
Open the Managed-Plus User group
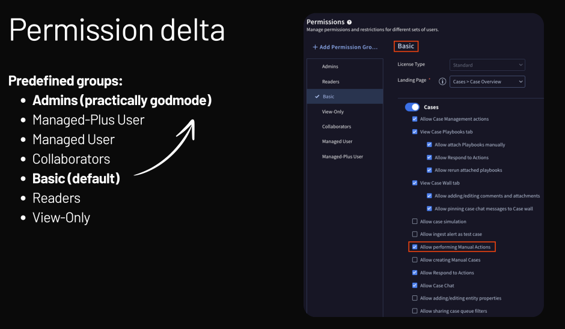343,157
